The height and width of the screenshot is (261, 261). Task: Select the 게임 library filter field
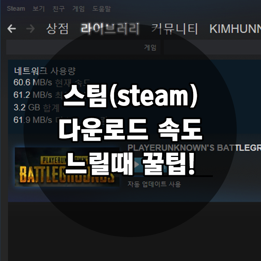83,47
